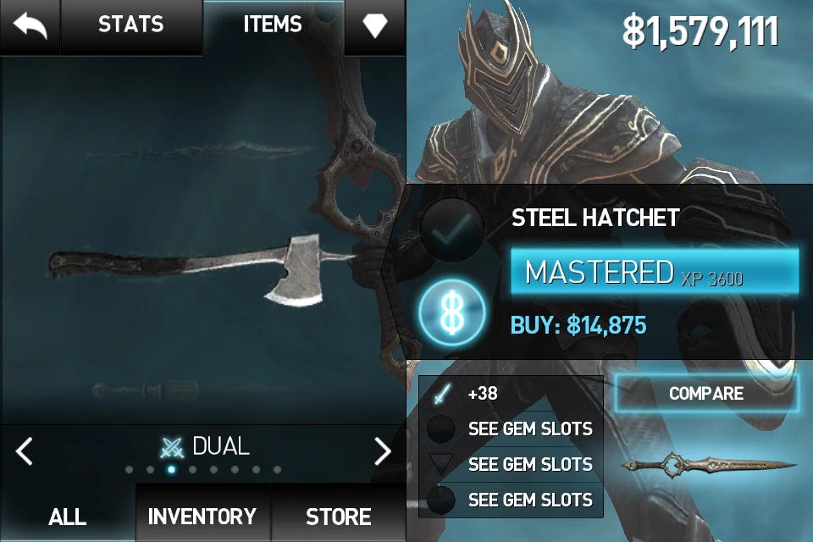Expand the first SEE GEM SLOTS row
The width and height of the screenshot is (813, 542).
511,429
